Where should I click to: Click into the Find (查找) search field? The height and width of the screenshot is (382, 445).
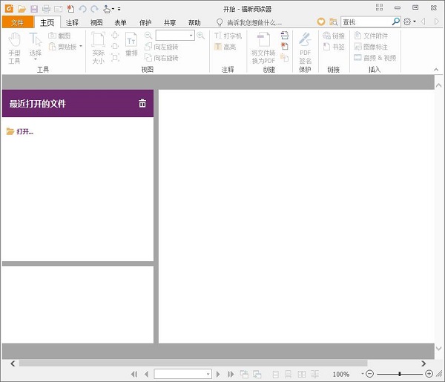366,22
